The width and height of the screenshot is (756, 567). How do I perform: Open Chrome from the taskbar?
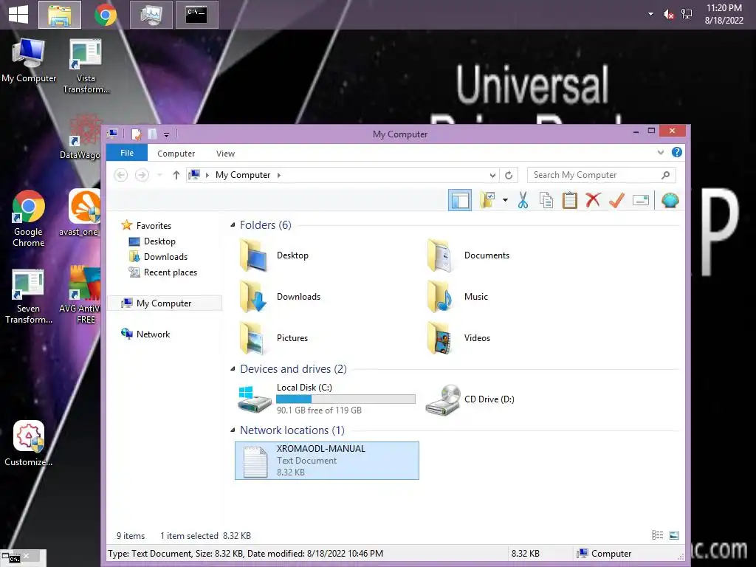point(106,15)
